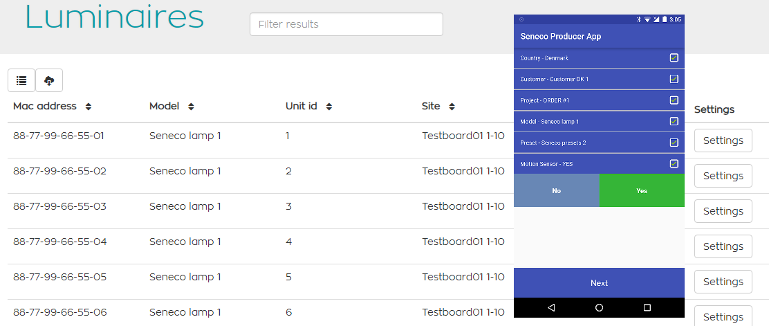Click the Filter results input field

point(346,24)
